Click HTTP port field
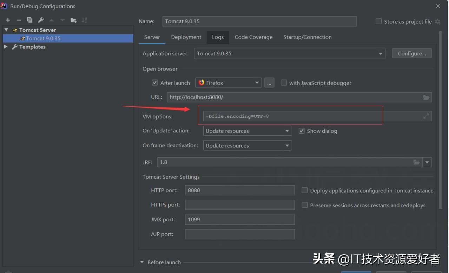This screenshot has width=449, height=273. point(240,190)
